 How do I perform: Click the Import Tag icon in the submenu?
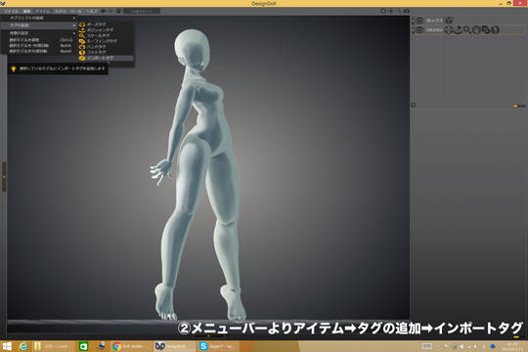click(82, 58)
